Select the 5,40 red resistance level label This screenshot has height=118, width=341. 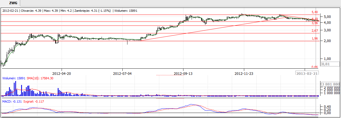point(315,12)
